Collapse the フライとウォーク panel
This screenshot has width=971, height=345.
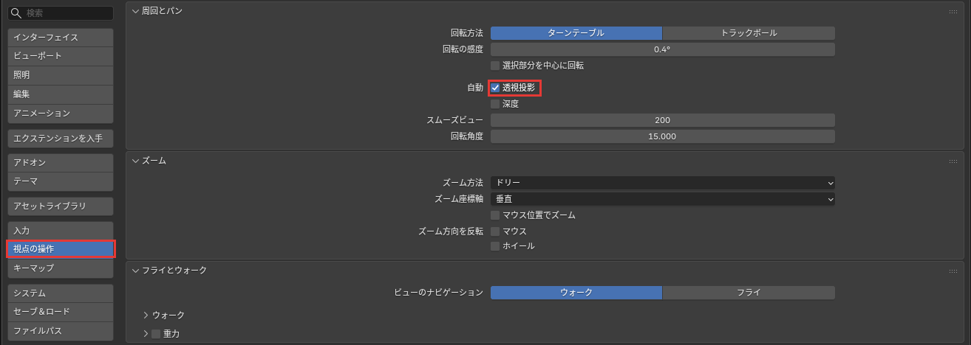pyautogui.click(x=135, y=271)
